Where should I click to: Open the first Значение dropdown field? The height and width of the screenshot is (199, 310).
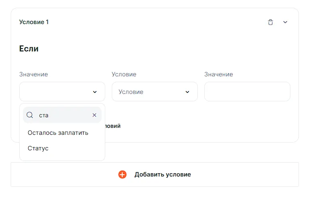(x=57, y=92)
